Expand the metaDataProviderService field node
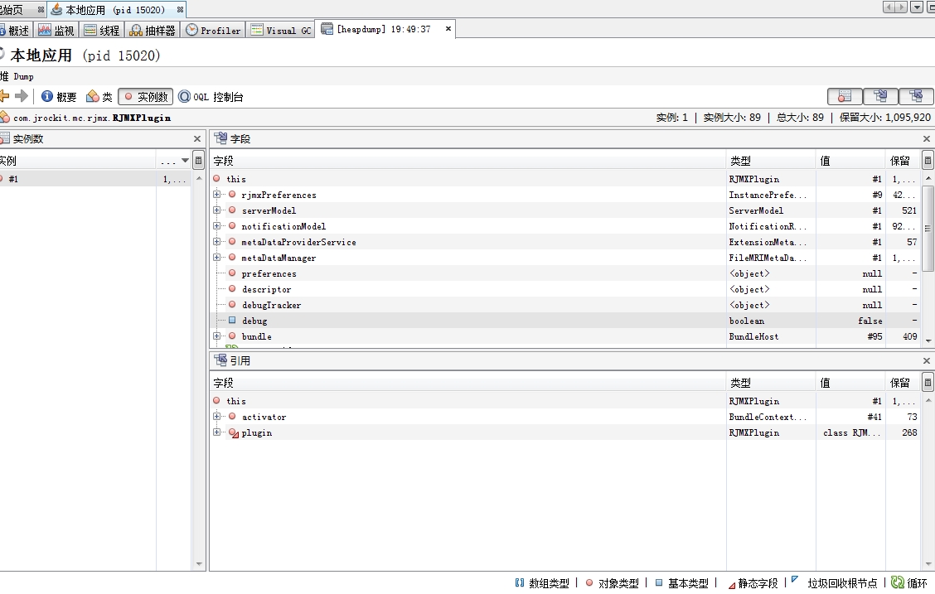Viewport: 935px width, 594px height. 216,241
